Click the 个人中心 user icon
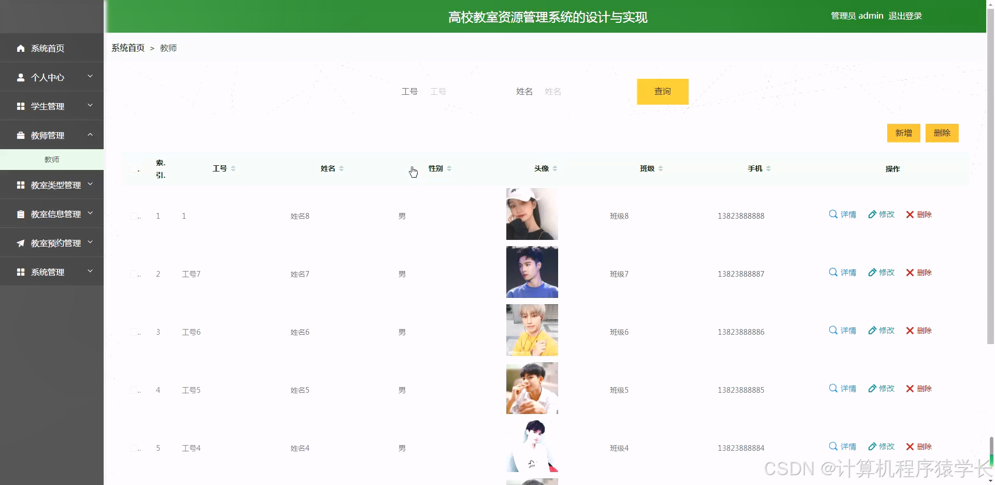The width and height of the screenshot is (995, 485). click(x=21, y=77)
